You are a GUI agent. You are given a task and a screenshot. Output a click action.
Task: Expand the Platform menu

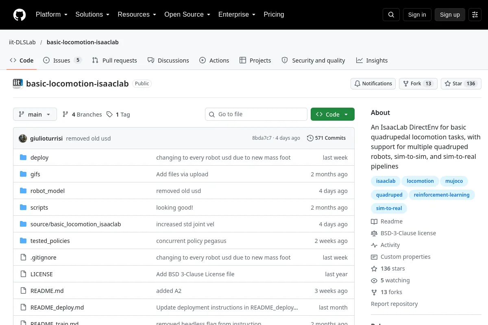click(x=52, y=15)
